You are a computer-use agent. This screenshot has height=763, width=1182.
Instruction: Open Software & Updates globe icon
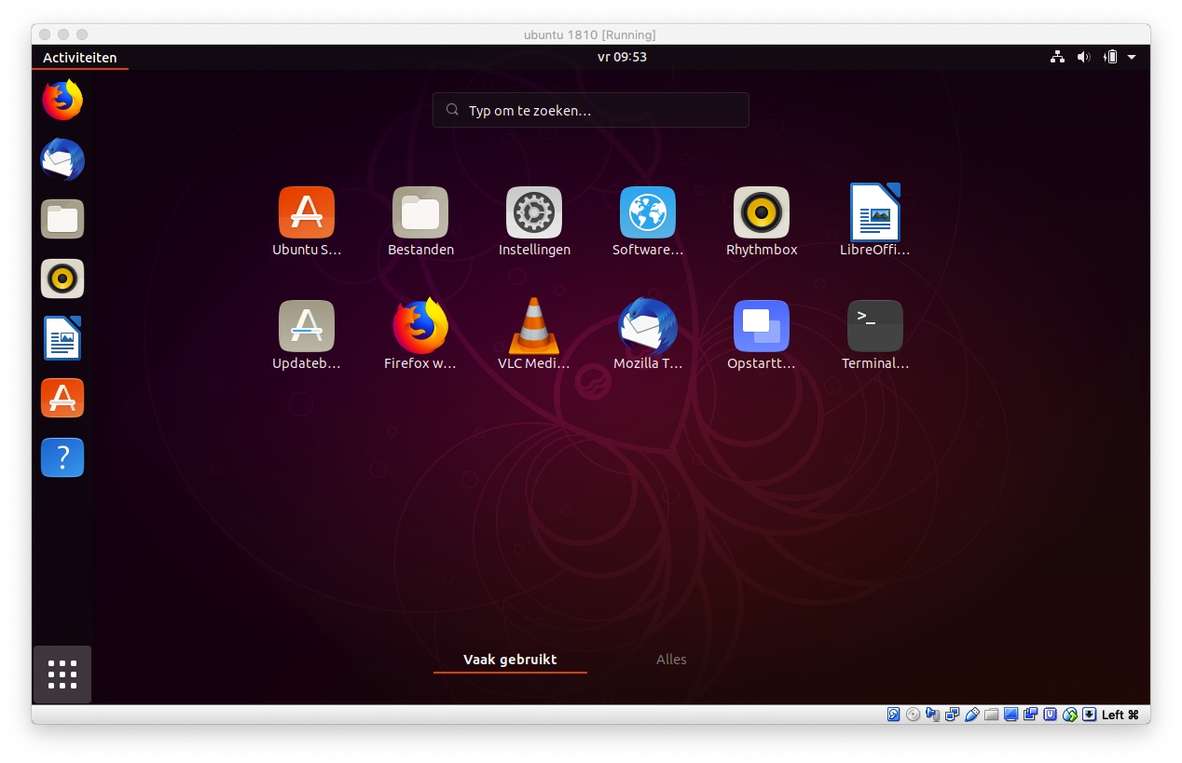647,213
